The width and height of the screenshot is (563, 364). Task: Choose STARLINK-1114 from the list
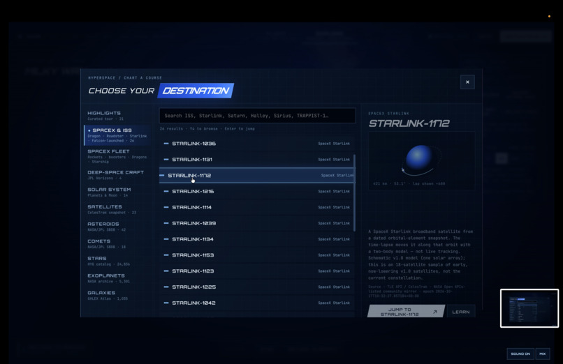[x=256, y=207]
